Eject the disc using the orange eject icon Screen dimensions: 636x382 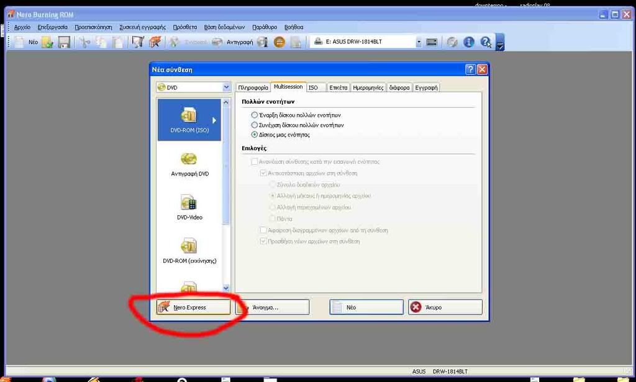tap(279, 42)
